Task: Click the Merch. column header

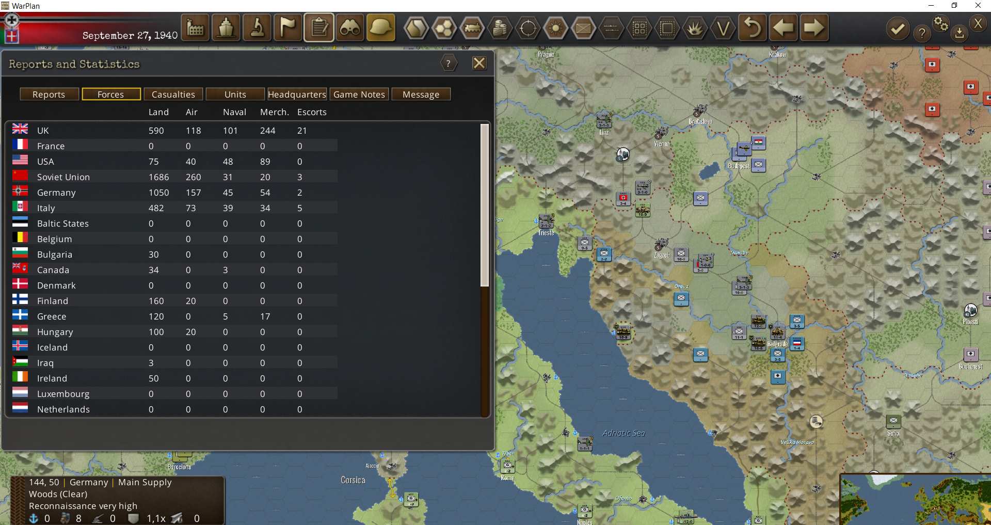Action: click(275, 112)
